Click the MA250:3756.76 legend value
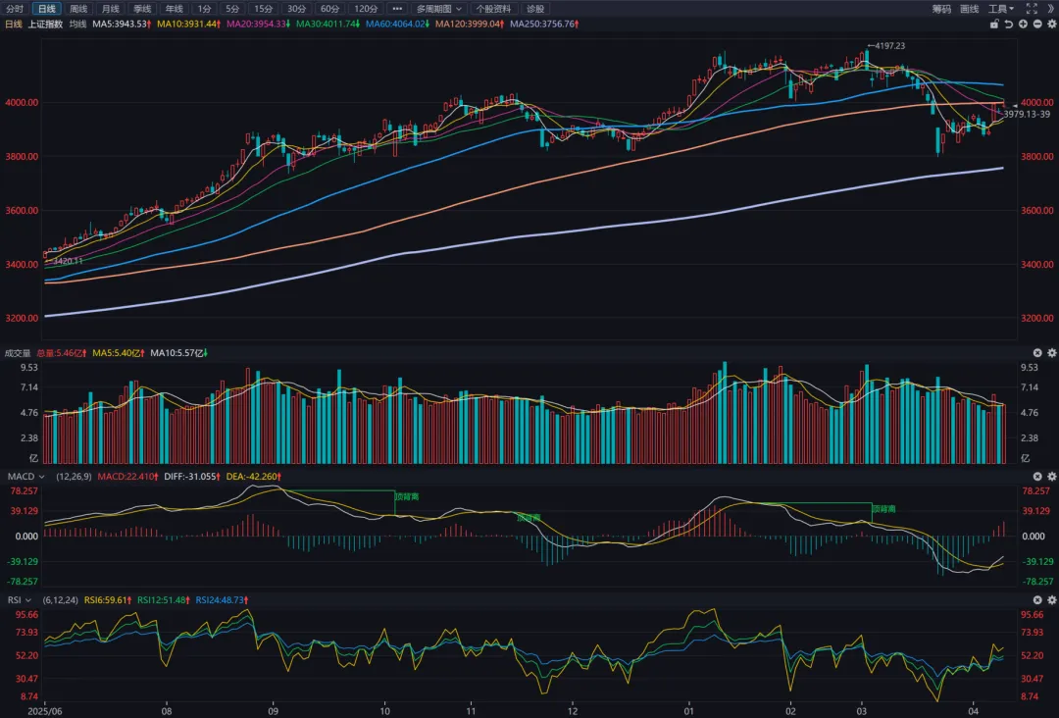Viewport: 1059px width, 718px height. [544, 24]
